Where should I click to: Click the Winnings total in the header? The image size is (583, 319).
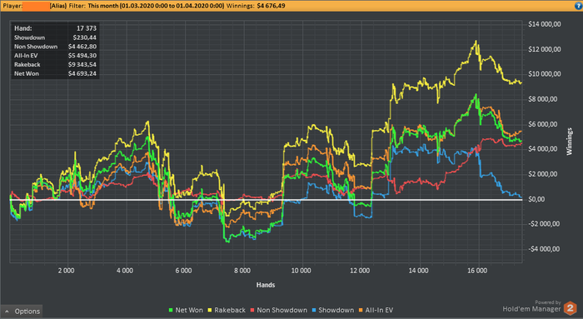(271, 6)
